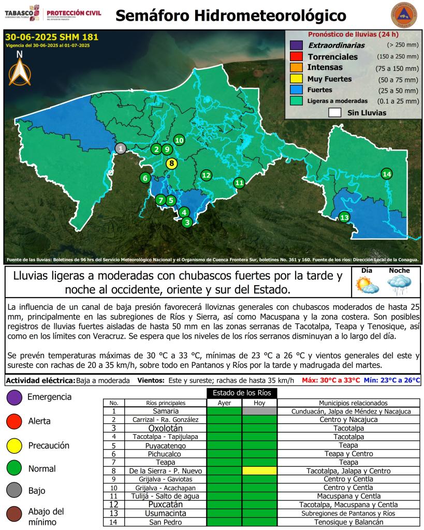
Task: Click the Ayer column header
Action: click(x=224, y=403)
